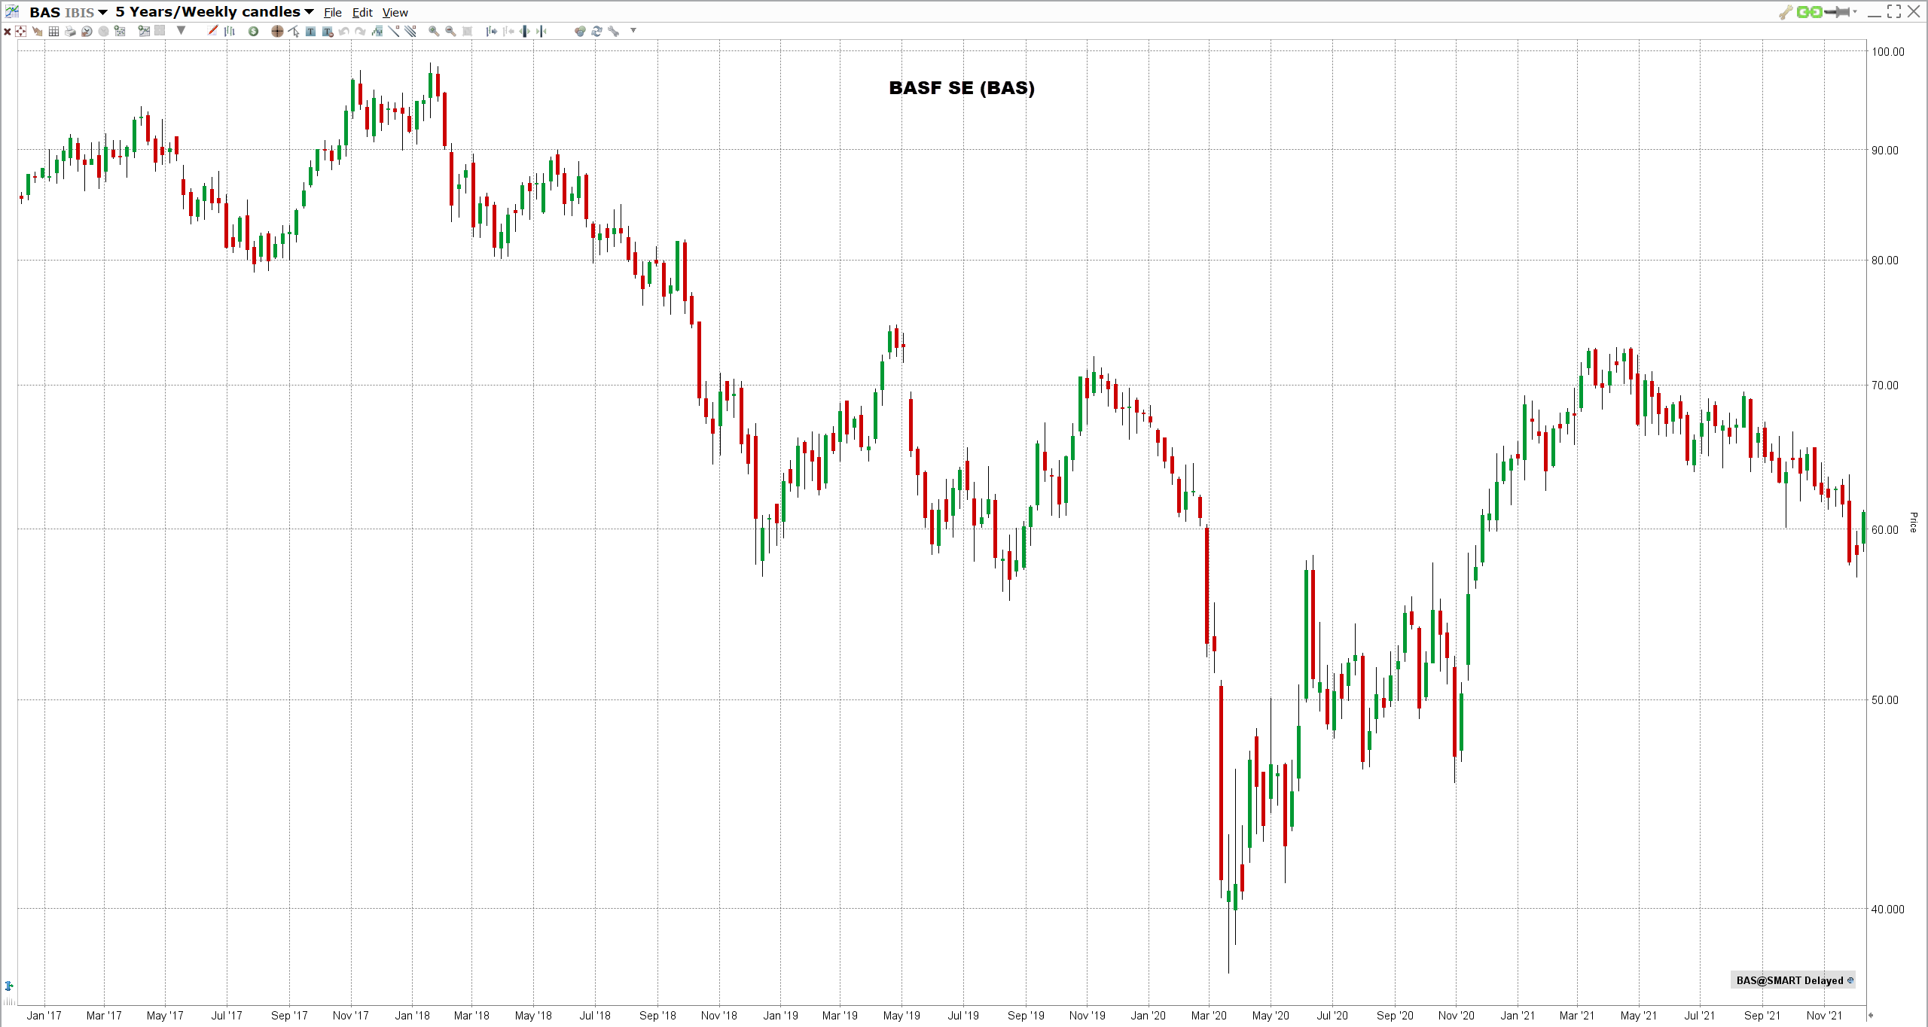This screenshot has width=1928, height=1027.
Task: Click the chart-with-plus new chart icon
Action: [143, 31]
